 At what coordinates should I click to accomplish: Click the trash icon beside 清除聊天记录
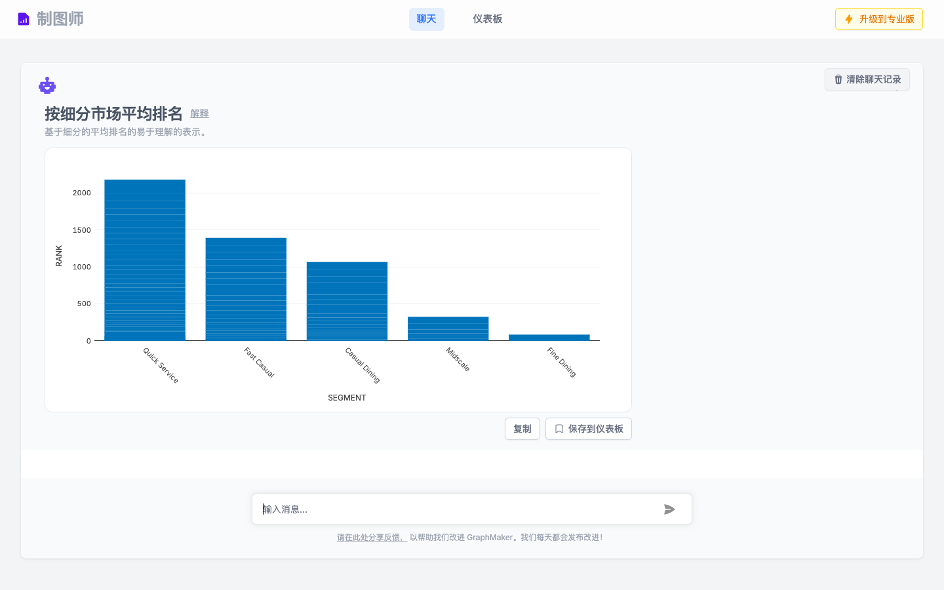coord(838,79)
